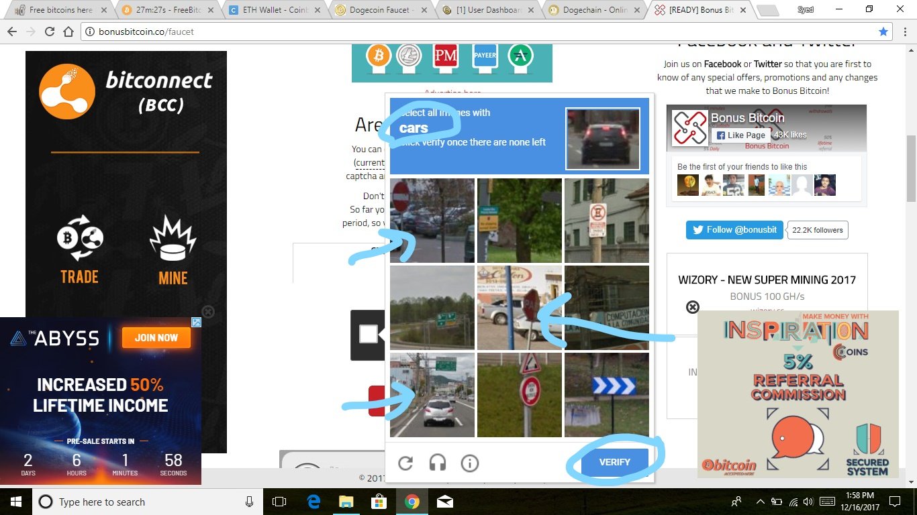Bookmark this page with star icon
This screenshot has height=515, width=917.
click(883, 32)
